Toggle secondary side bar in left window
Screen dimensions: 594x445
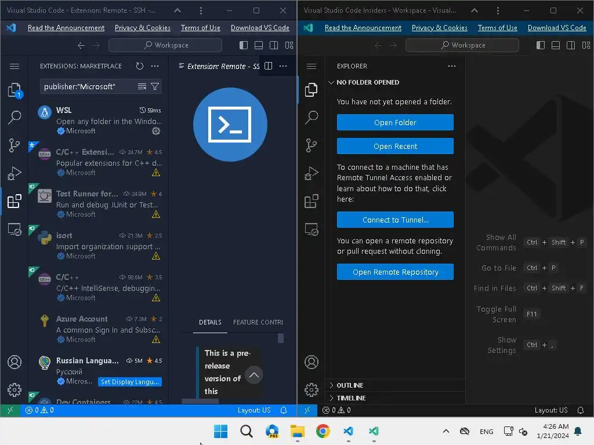click(274, 45)
